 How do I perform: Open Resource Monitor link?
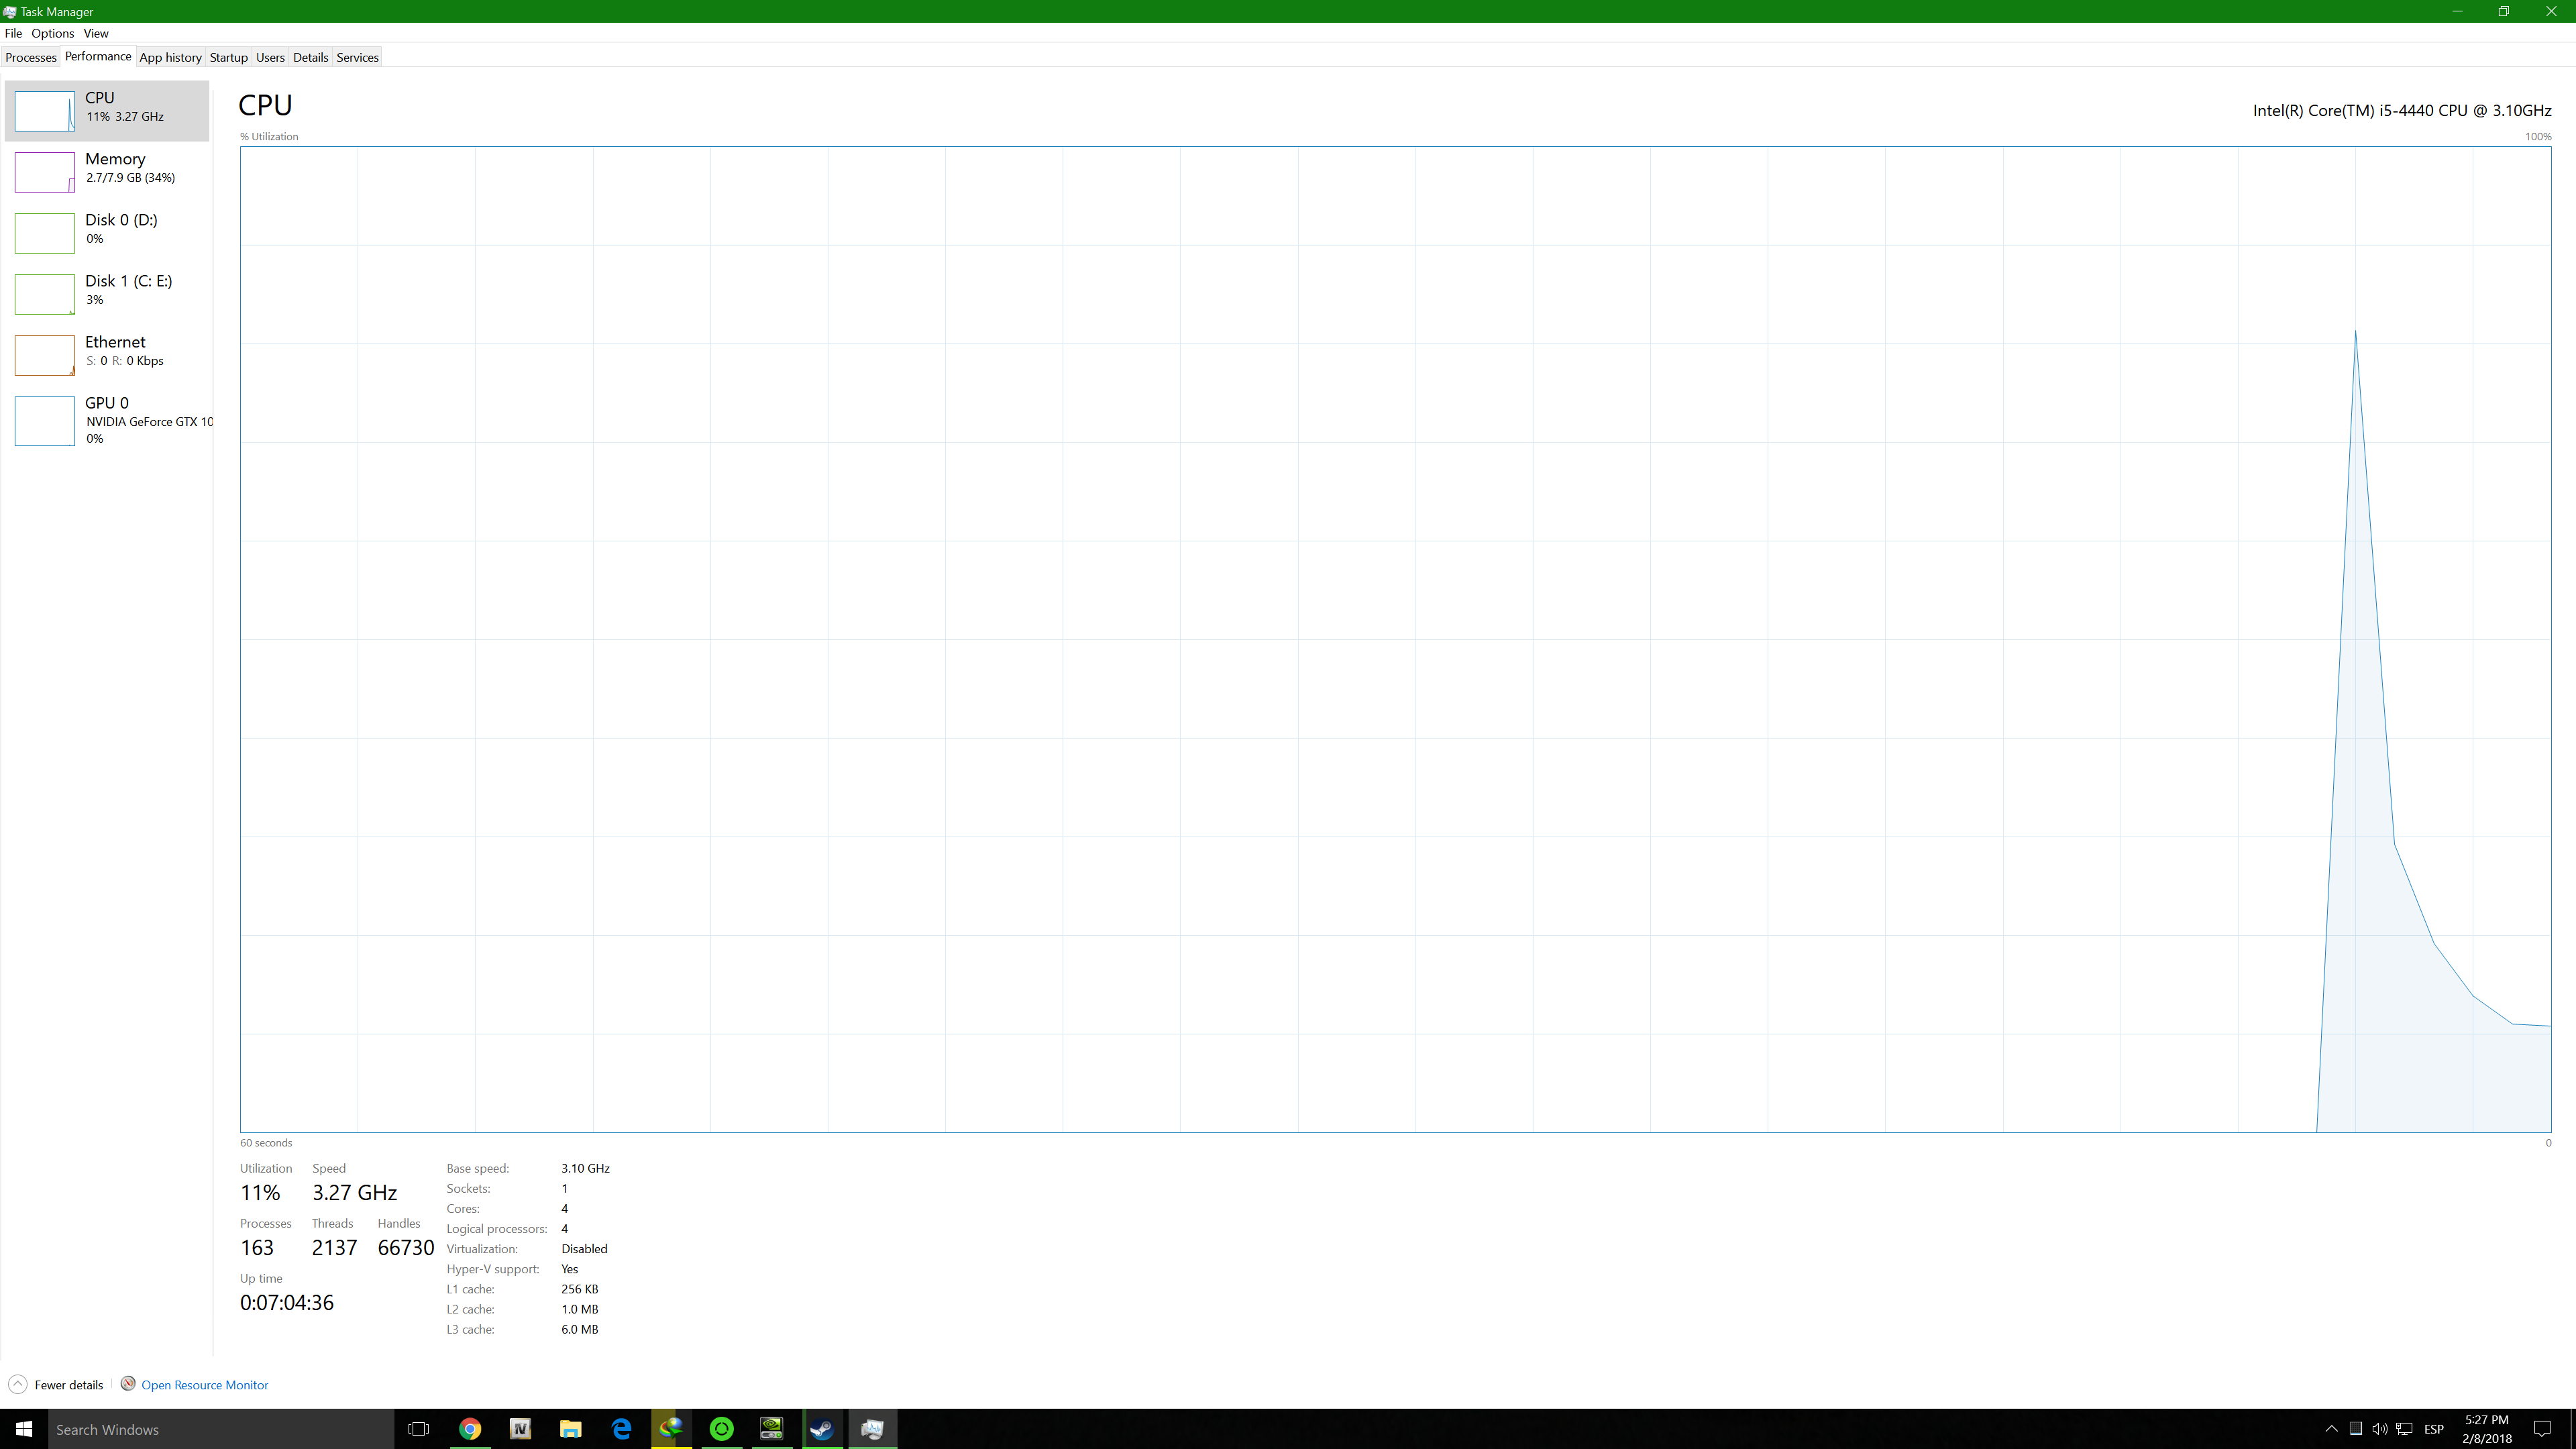[x=205, y=1385]
